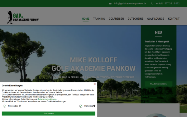Image resolution: width=187 pixels, height=117 pixels.
Task: Click the TRAINING BUCHEN button
Action: coord(159,84)
